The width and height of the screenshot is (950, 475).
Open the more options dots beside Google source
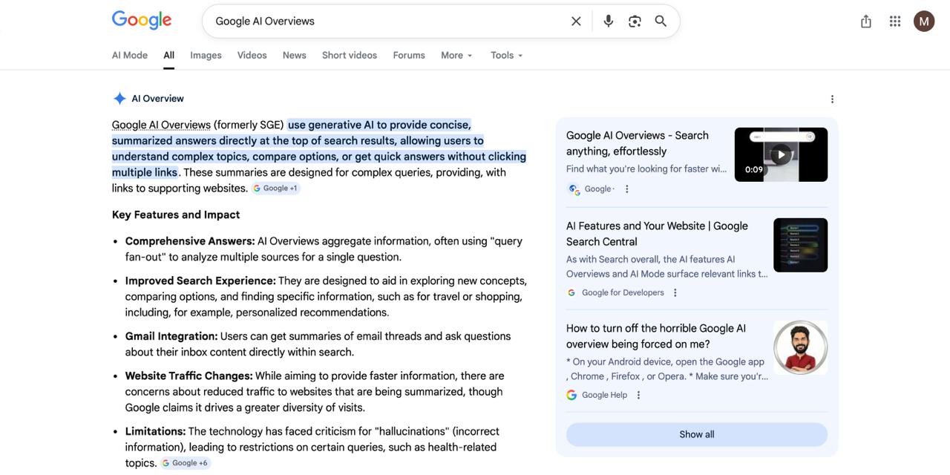[x=627, y=189]
